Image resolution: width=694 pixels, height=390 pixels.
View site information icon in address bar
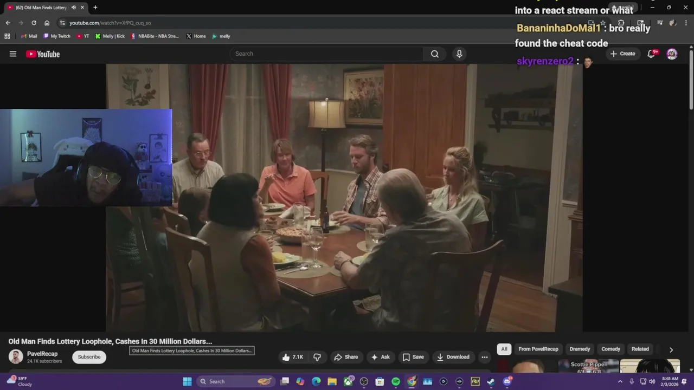(62, 23)
